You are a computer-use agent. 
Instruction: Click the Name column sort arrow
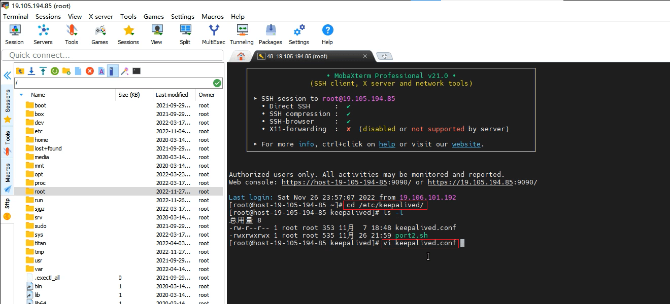point(21,95)
